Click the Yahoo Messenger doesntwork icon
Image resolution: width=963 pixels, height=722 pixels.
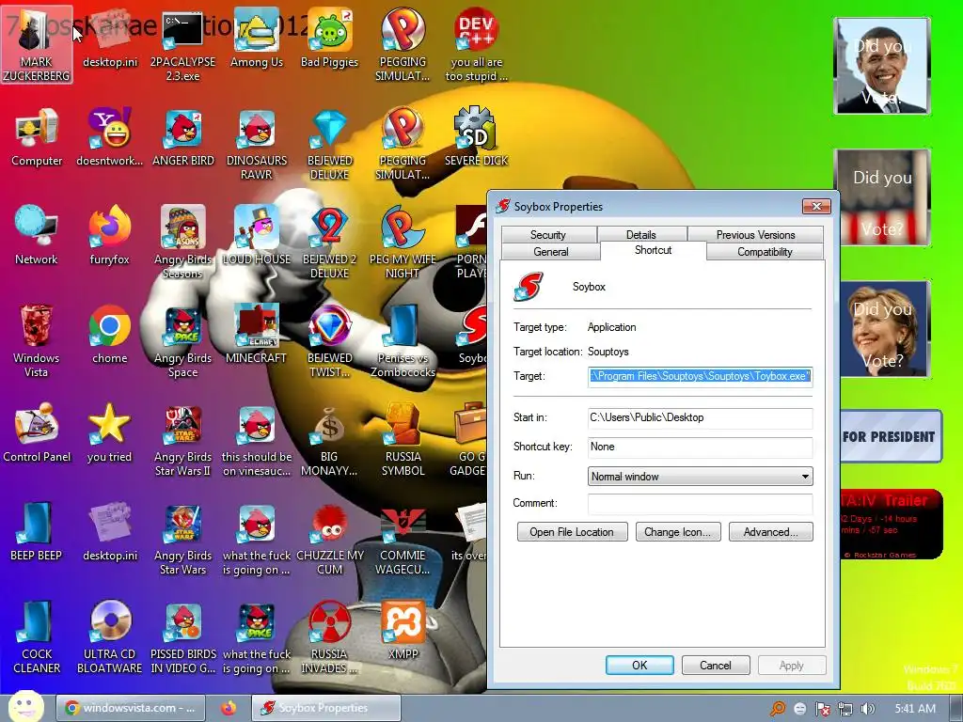click(109, 137)
